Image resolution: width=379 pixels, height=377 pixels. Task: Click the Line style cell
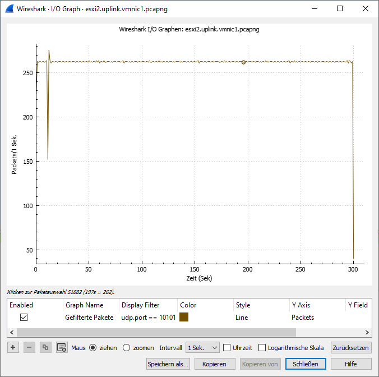(x=242, y=318)
